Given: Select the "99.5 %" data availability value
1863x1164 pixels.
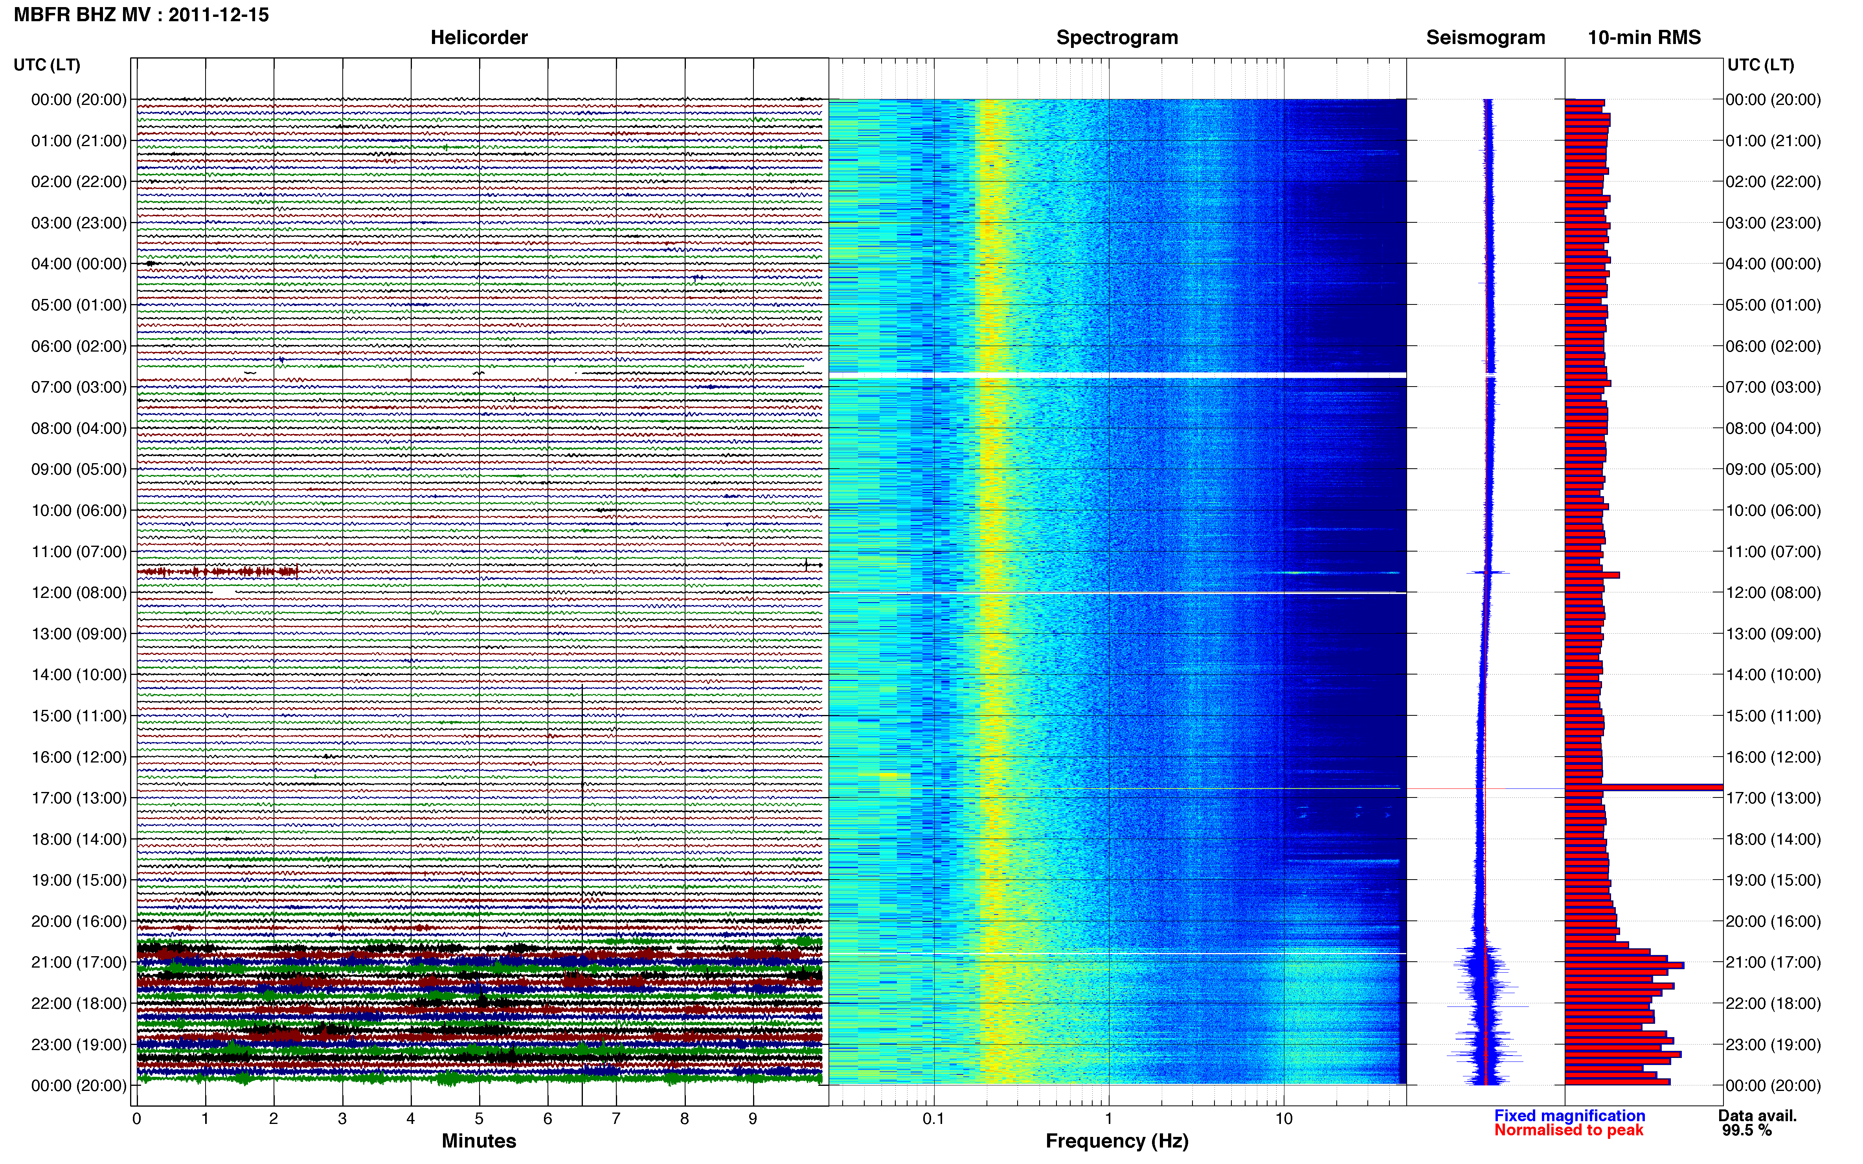Looking at the screenshot, I should tap(1747, 1130).
